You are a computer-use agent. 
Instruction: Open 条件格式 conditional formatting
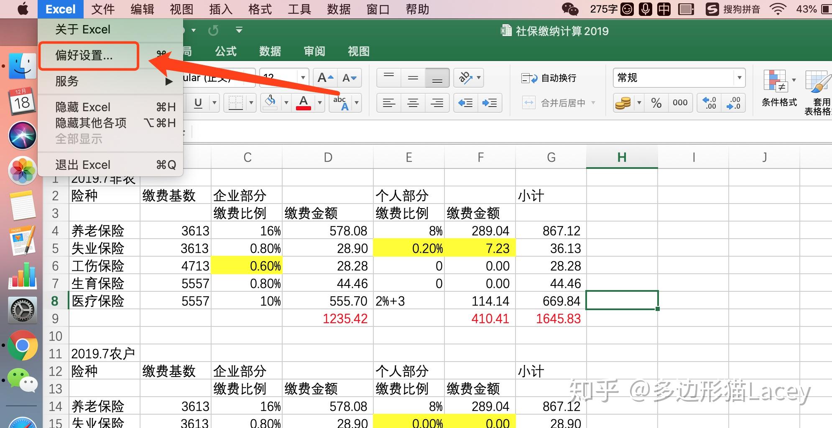(779, 89)
